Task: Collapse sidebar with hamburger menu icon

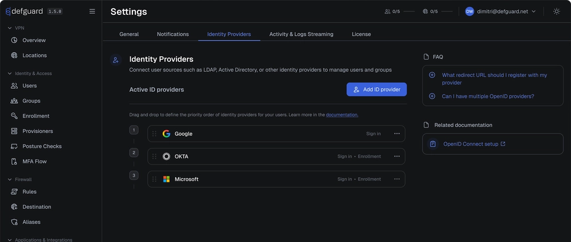Action: (92, 11)
